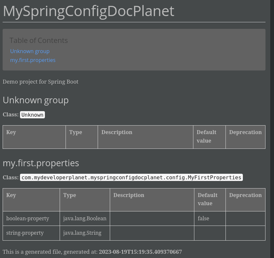Click the 'Type' header in Unknown group table
Viewport: 274px width, 258px height.
pos(82,137)
